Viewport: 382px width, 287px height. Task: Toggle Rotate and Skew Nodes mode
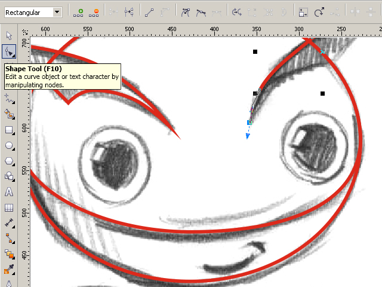(x=320, y=12)
